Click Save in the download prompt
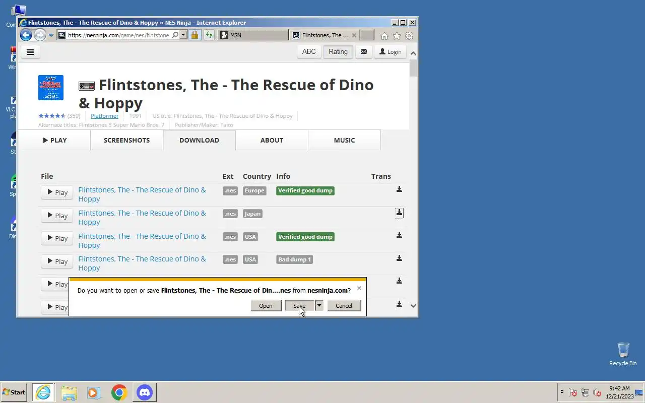The width and height of the screenshot is (645, 403). 299,306
